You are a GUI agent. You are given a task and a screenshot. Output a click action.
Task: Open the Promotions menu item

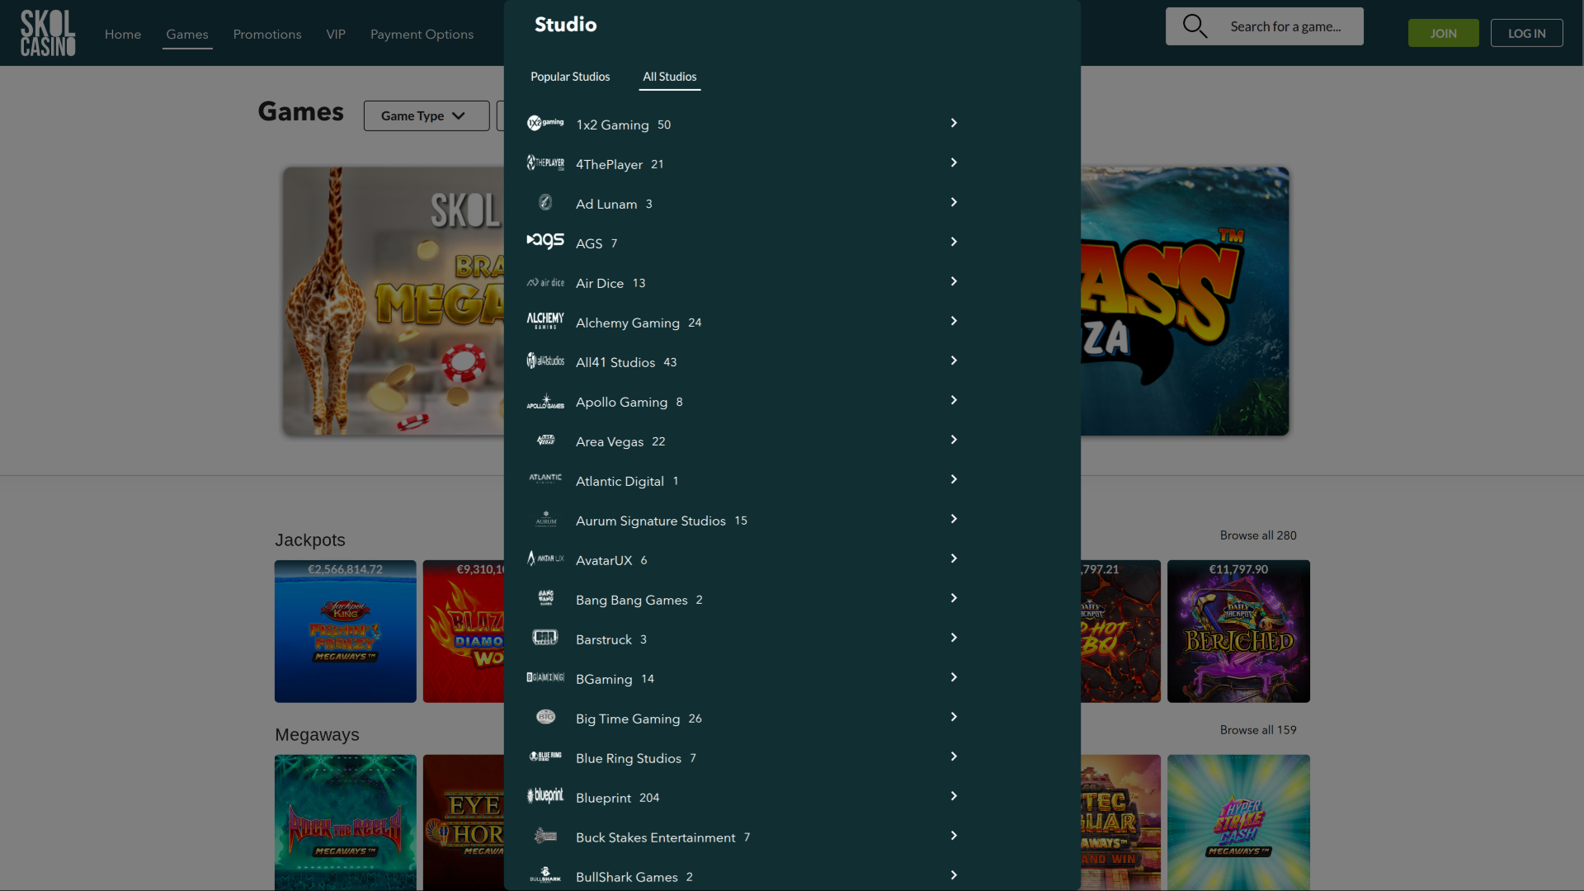tap(267, 34)
